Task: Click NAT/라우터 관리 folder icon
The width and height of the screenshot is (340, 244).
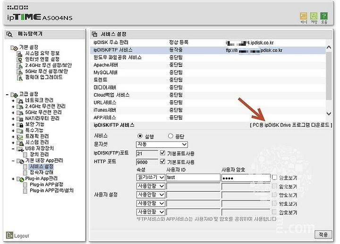Action: (20, 119)
